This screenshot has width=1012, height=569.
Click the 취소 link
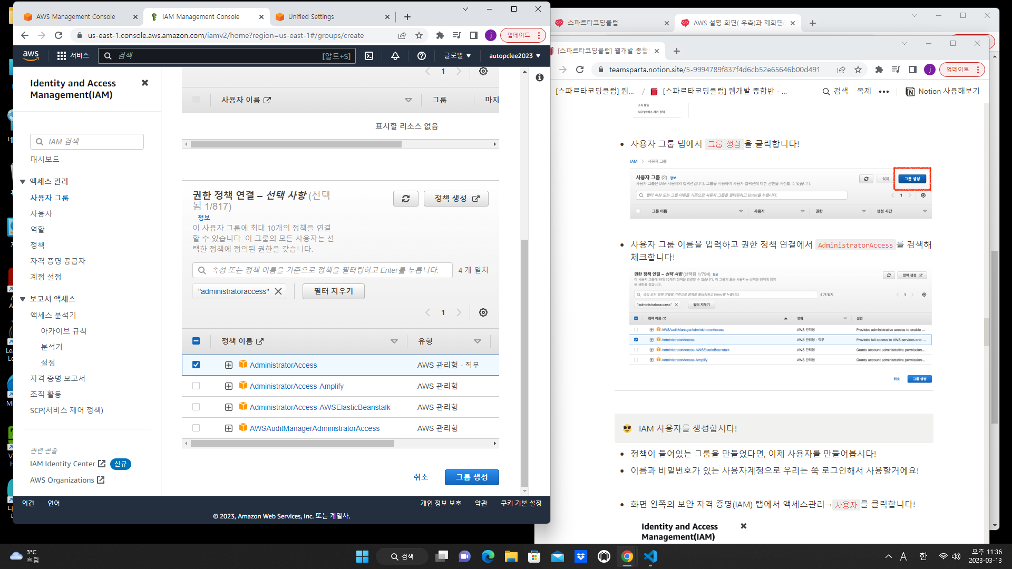tap(421, 477)
